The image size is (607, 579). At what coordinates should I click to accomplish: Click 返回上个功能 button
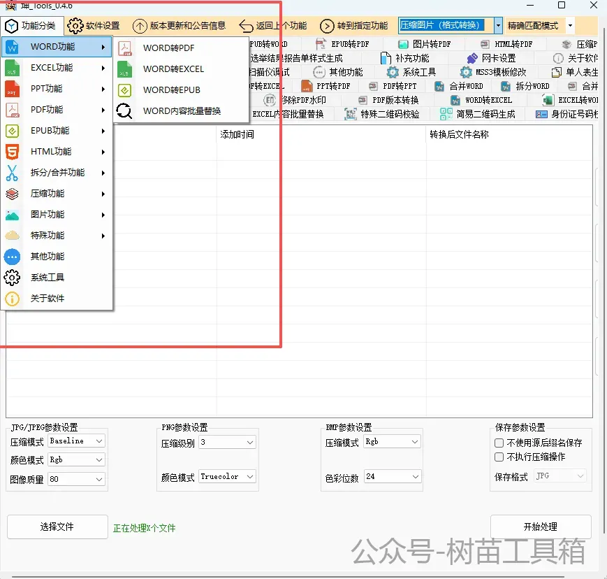[x=273, y=26]
